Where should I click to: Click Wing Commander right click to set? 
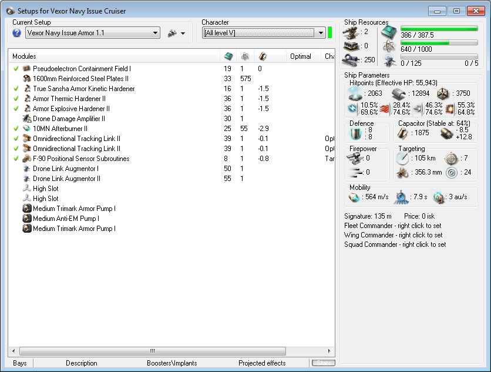[394, 235]
